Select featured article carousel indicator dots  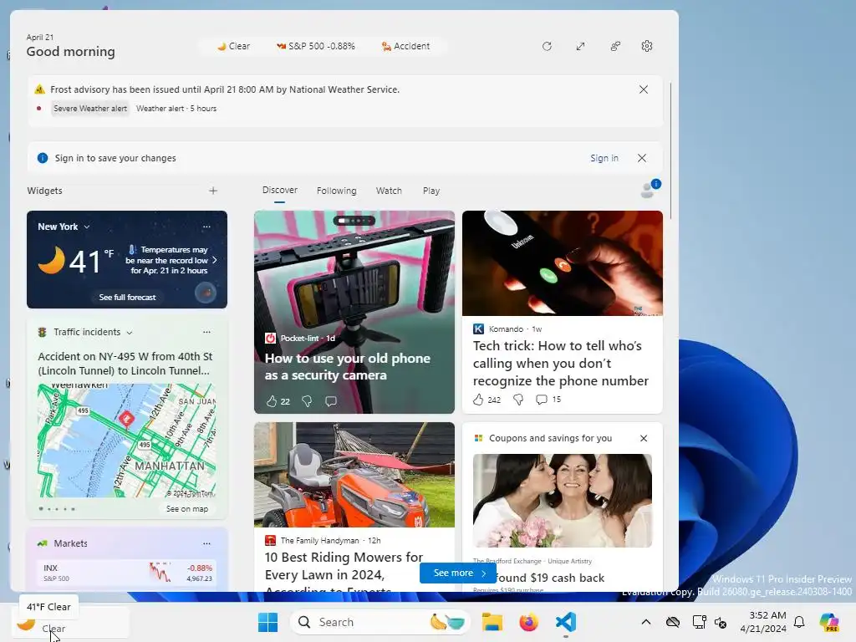354,221
